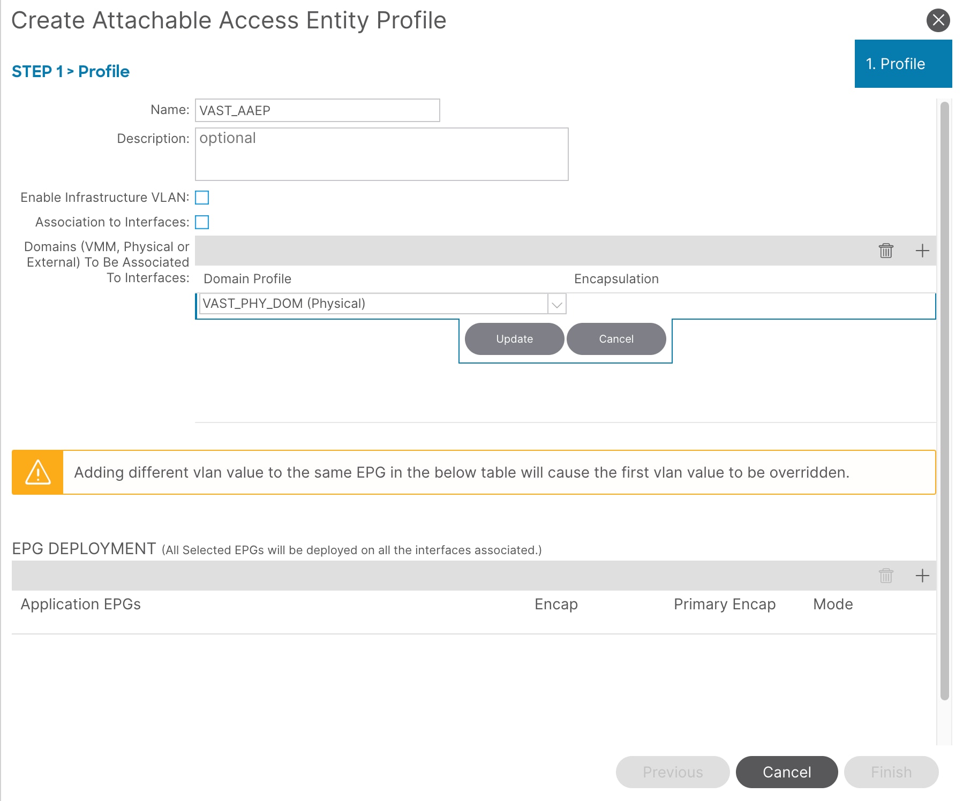
Task: Click the dark Cancel button at the bottom
Action: pyautogui.click(x=786, y=772)
